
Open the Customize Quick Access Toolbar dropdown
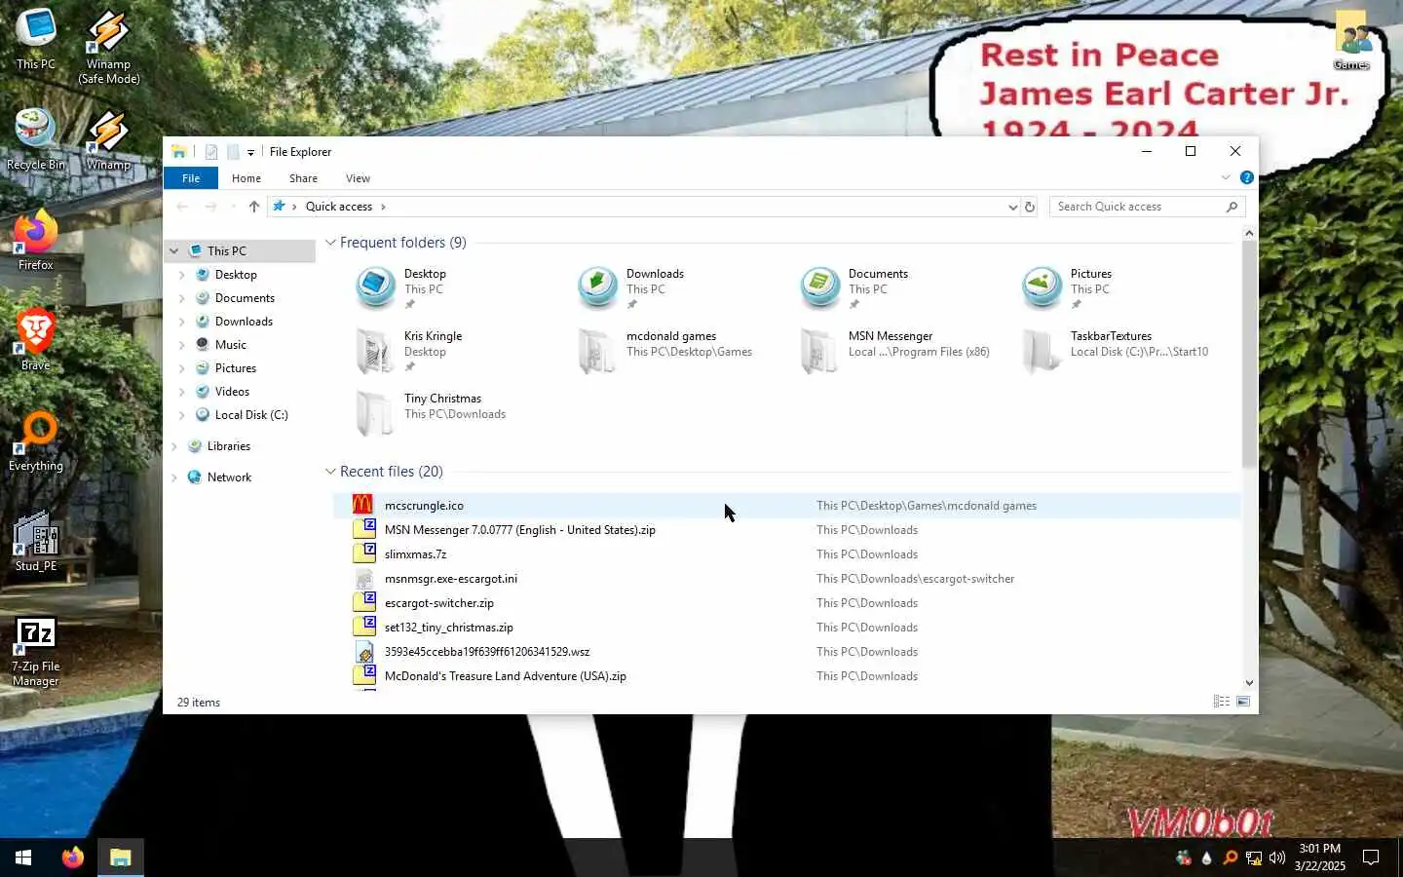250,152
